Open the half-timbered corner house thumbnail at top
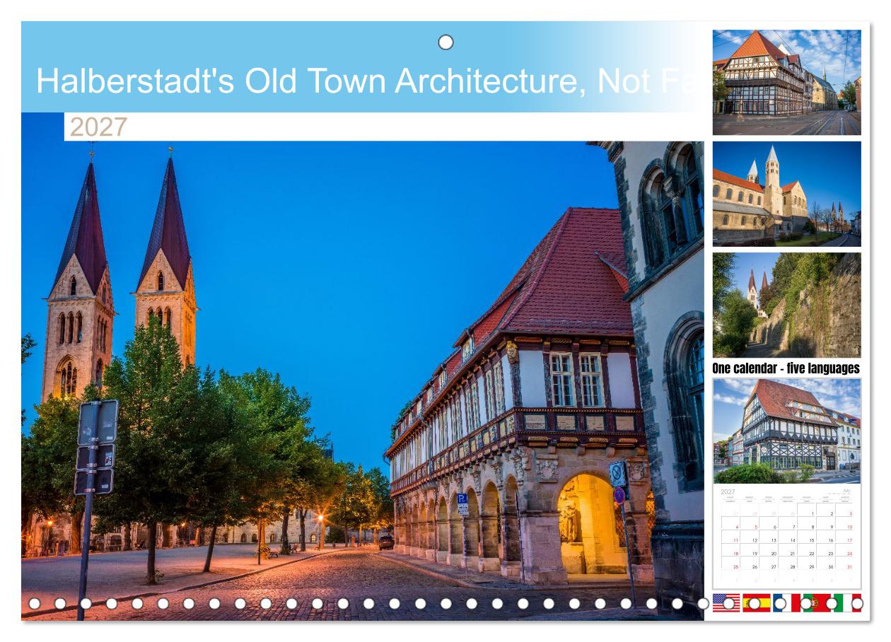Image resolution: width=891 pixels, height=642 pixels. tap(787, 82)
